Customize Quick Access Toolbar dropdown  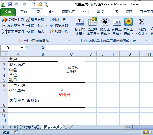(x=52, y=5)
